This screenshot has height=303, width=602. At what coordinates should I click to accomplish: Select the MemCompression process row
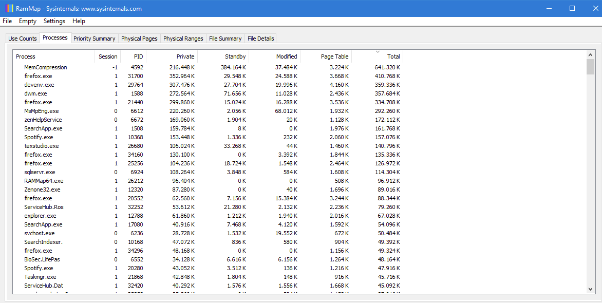click(x=208, y=67)
